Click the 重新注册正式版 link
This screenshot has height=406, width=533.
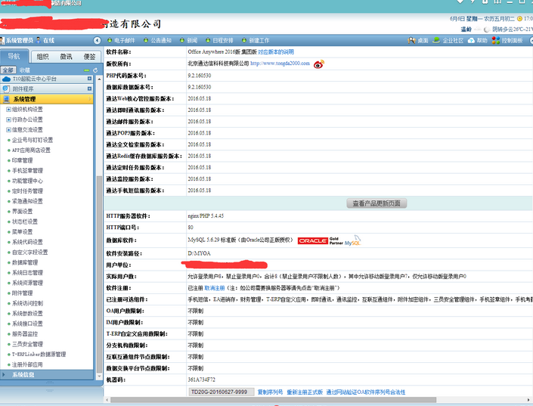[305, 392]
